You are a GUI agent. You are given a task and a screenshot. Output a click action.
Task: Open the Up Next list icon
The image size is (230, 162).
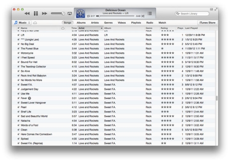[149, 14]
